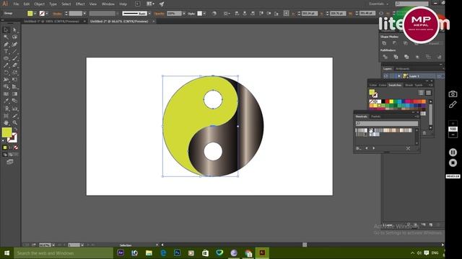Click the Recolor Artwork icon in control bar
This screenshot has width=462, height=259.
click(x=214, y=14)
